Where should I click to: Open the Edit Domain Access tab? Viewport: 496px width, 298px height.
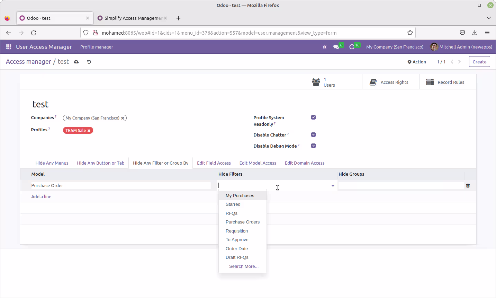[x=305, y=163]
